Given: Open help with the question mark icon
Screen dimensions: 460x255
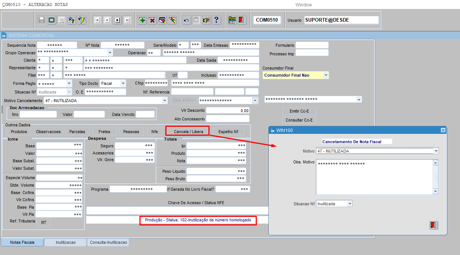Looking at the screenshot, I should 216,20.
